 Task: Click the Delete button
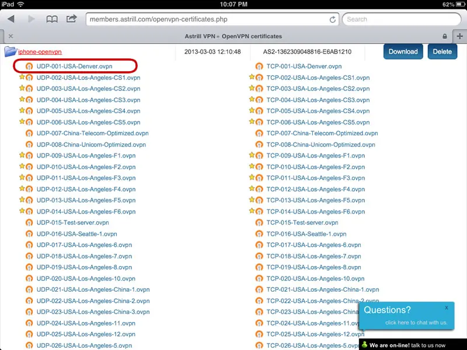point(442,51)
